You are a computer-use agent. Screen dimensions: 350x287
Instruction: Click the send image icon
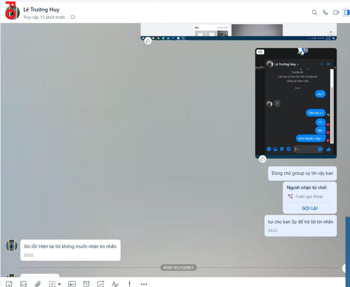tap(23, 284)
